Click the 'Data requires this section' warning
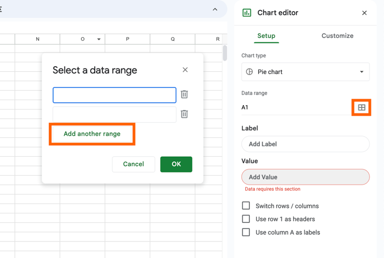 point(273,189)
